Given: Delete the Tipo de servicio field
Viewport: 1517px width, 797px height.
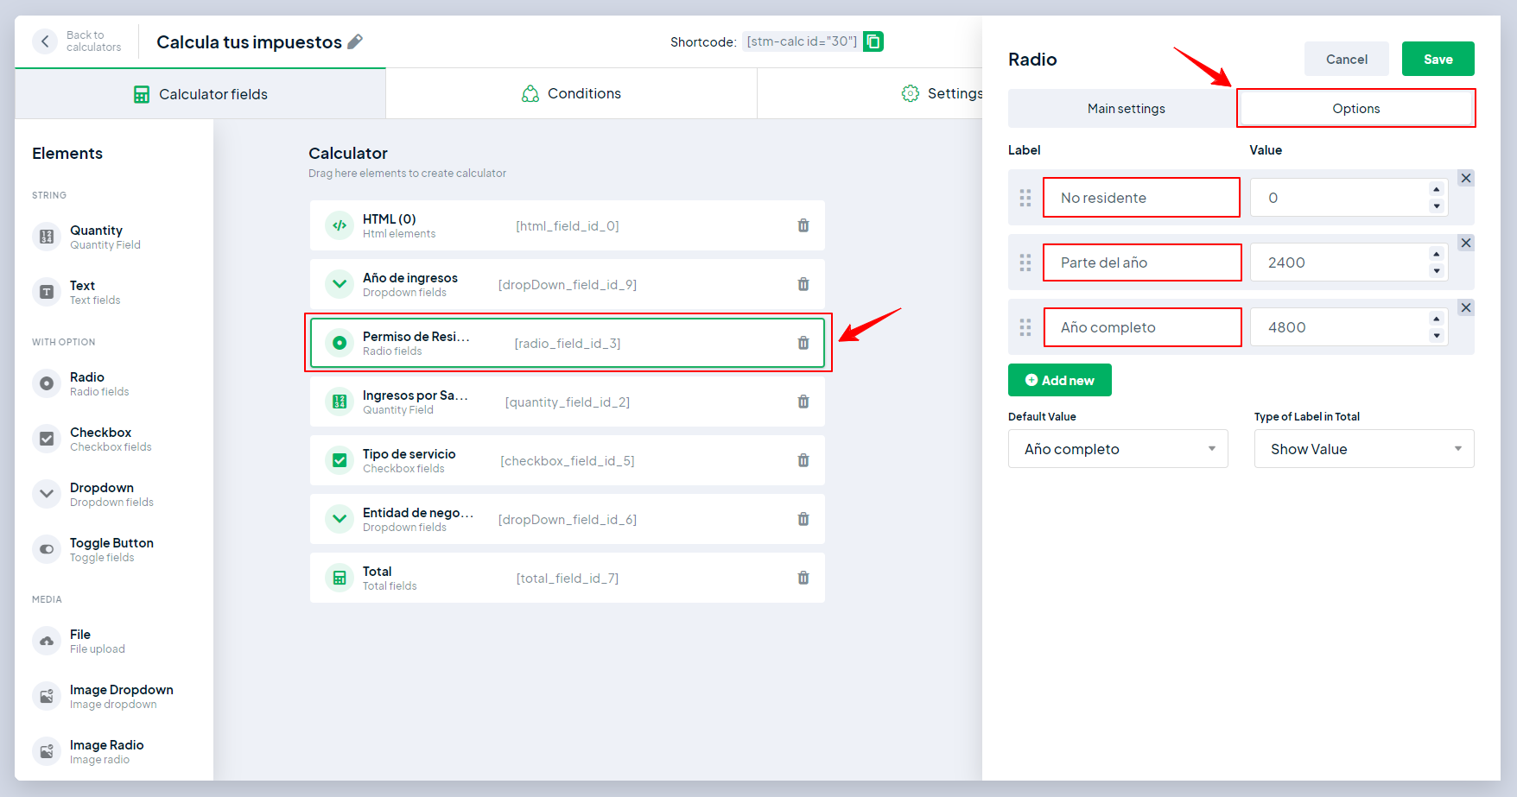Looking at the screenshot, I should click(x=803, y=460).
